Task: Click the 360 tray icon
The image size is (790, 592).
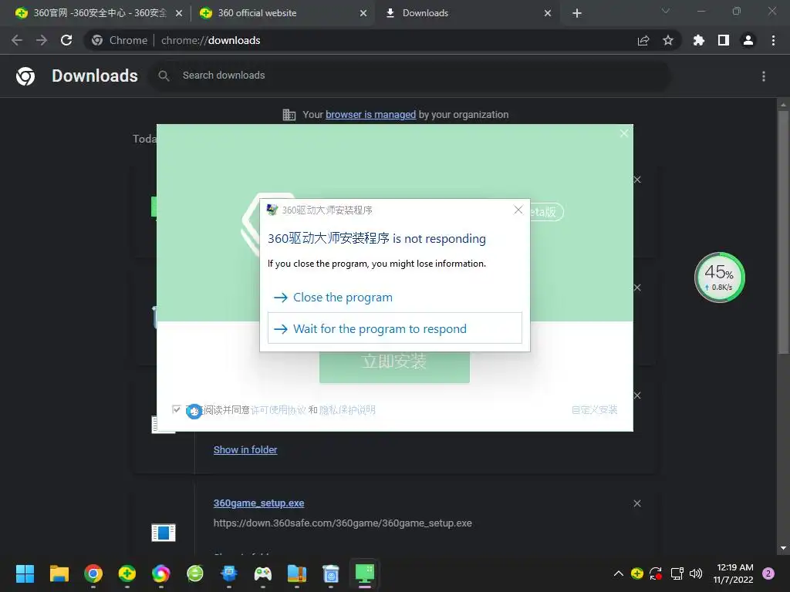Action: [x=636, y=573]
